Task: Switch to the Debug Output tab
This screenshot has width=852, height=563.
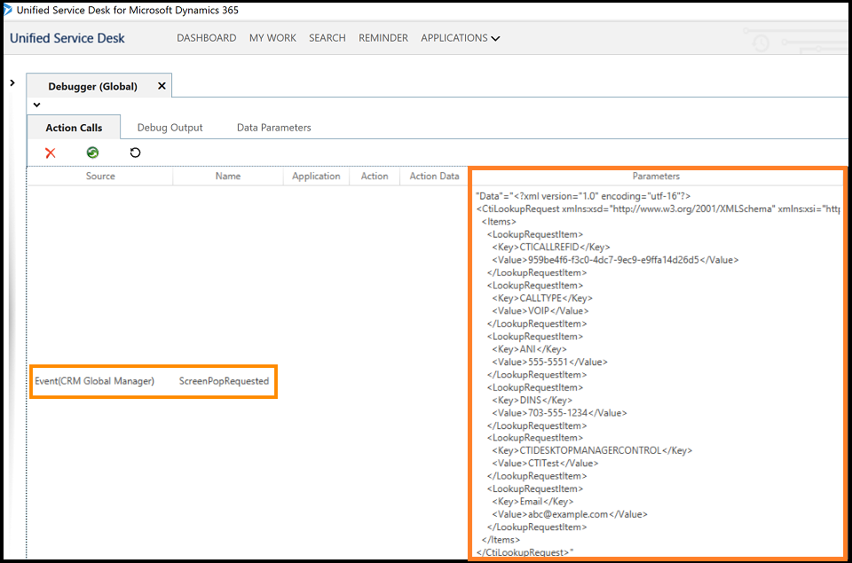Action: pos(170,128)
